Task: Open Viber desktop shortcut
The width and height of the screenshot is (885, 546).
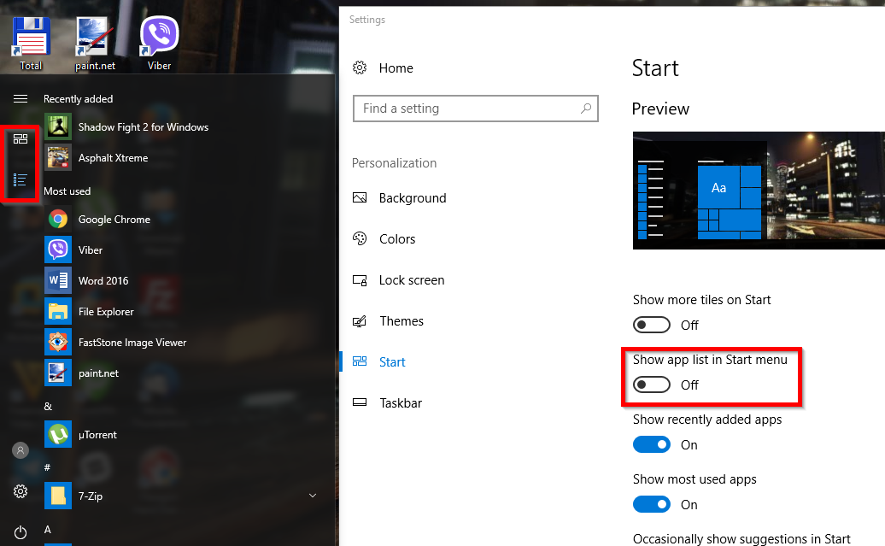Action: click(159, 43)
